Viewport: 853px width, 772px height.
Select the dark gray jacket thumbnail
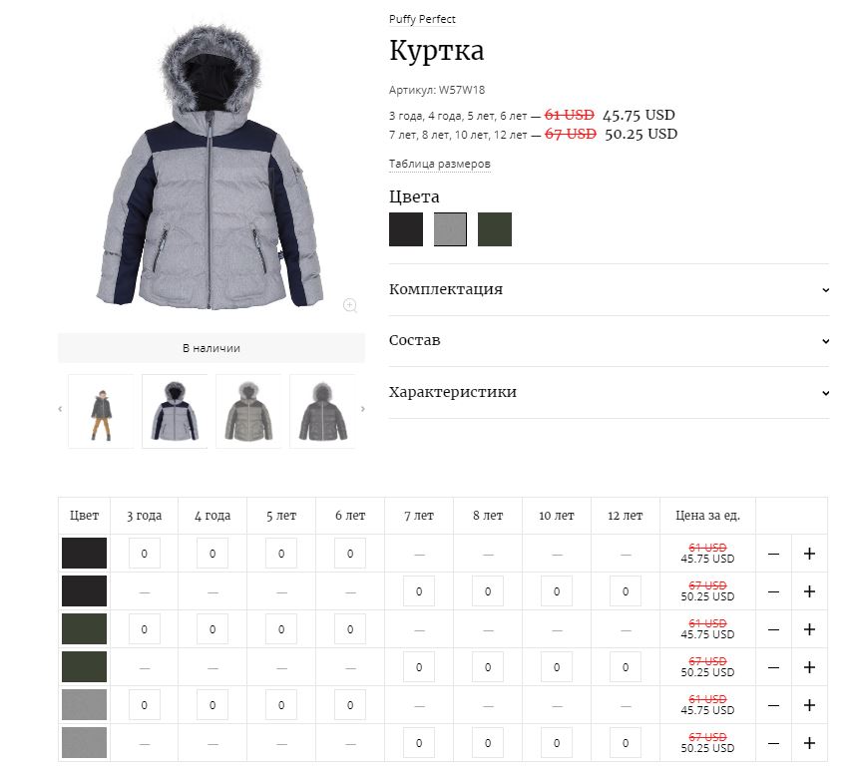[322, 411]
